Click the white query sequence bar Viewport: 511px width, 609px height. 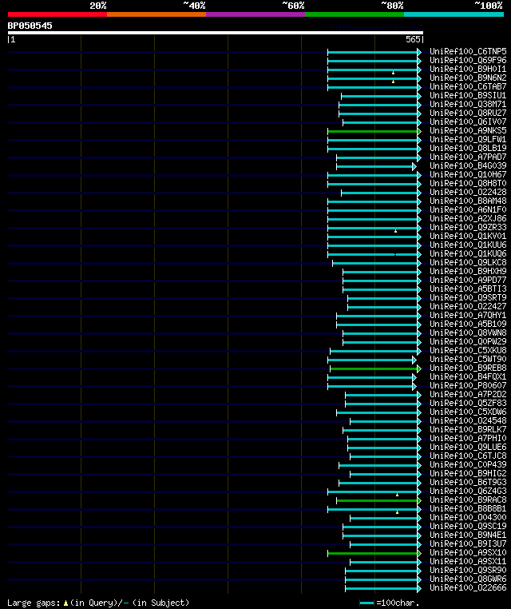coord(216,33)
